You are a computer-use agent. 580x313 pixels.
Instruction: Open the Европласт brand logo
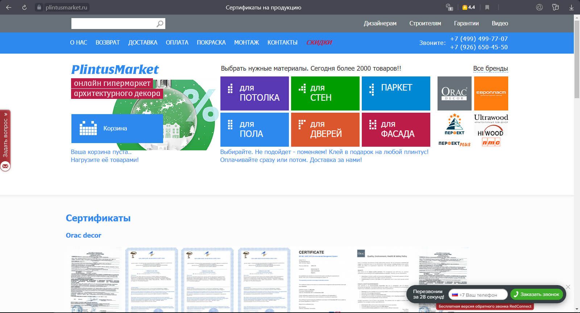491,93
